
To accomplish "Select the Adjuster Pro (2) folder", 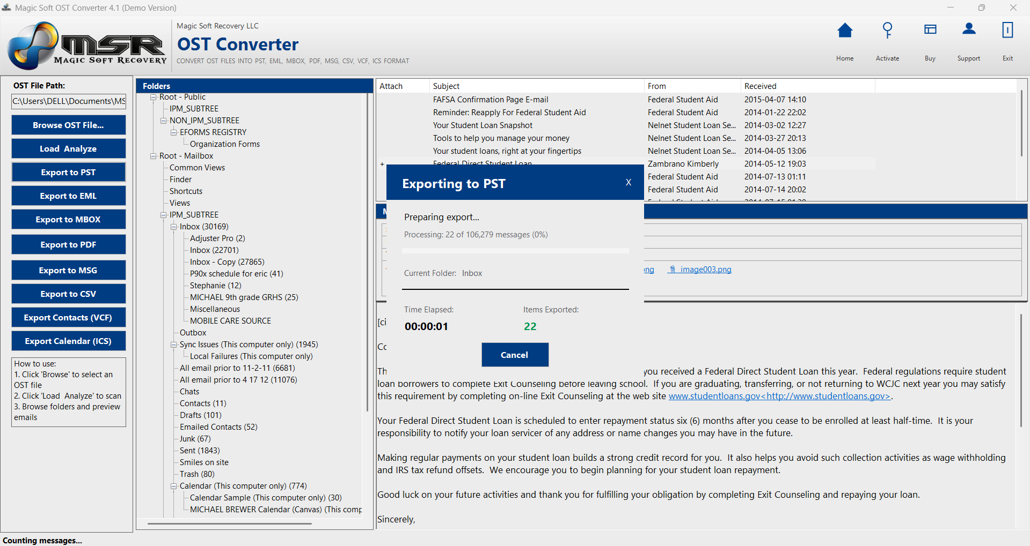I will point(217,238).
